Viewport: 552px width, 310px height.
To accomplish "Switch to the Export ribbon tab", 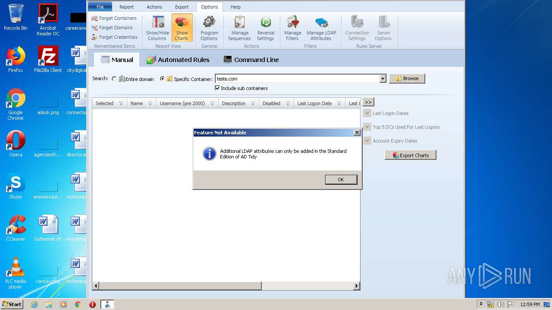I will pos(182,7).
